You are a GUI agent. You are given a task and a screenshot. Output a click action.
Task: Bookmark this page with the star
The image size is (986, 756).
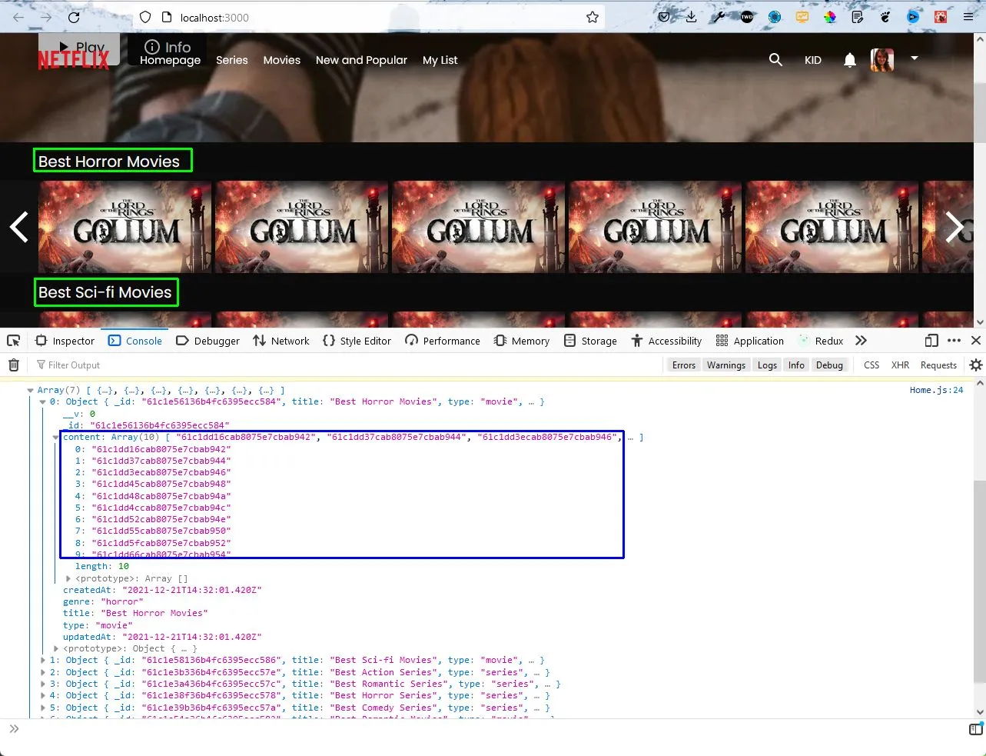(x=593, y=17)
